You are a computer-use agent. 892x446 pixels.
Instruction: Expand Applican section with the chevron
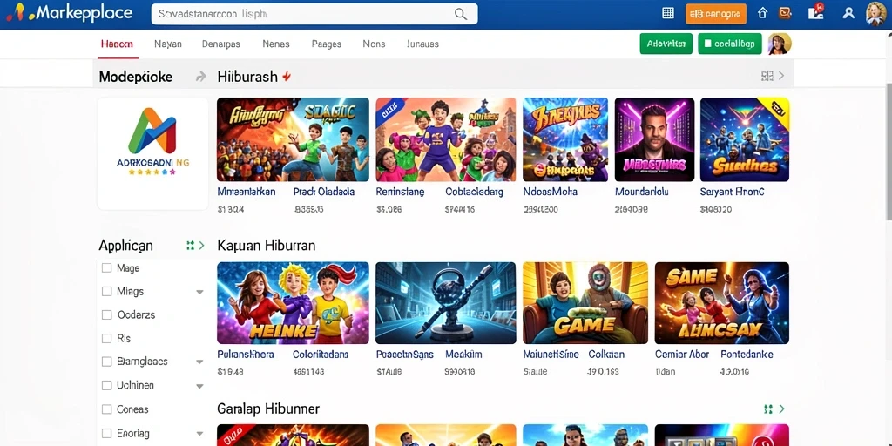pos(202,246)
